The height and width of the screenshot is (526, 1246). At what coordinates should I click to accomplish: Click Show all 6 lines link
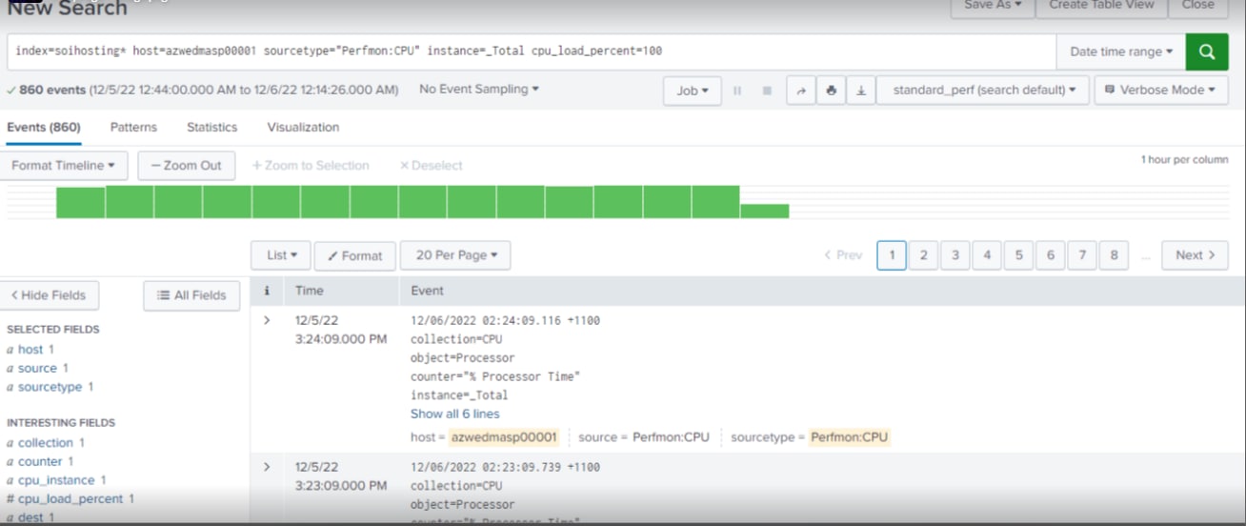pos(454,414)
